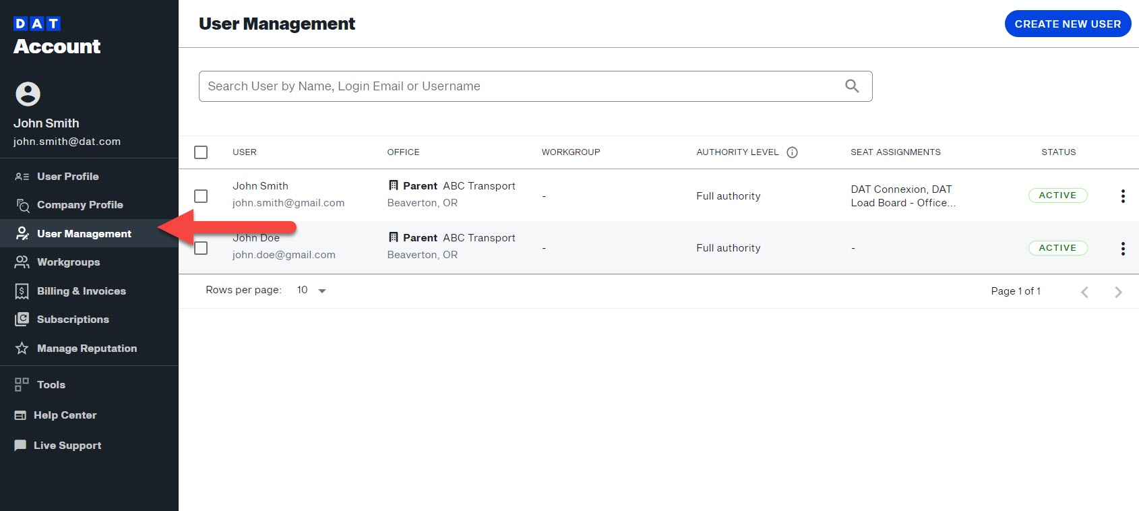The image size is (1139, 511).
Task: Open John Doe's three-dot row menu
Action: pos(1123,249)
